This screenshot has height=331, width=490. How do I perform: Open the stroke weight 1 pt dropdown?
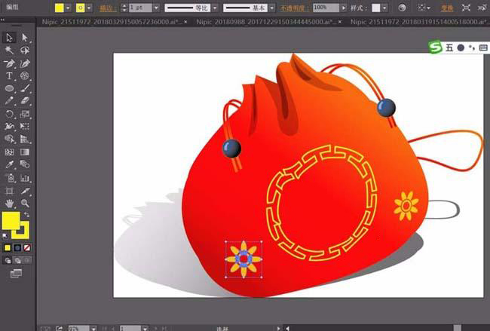click(x=155, y=7)
